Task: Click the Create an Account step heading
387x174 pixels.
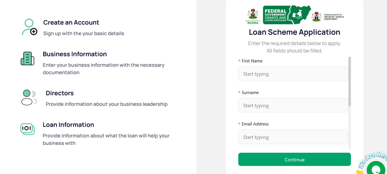Action: [x=71, y=22]
